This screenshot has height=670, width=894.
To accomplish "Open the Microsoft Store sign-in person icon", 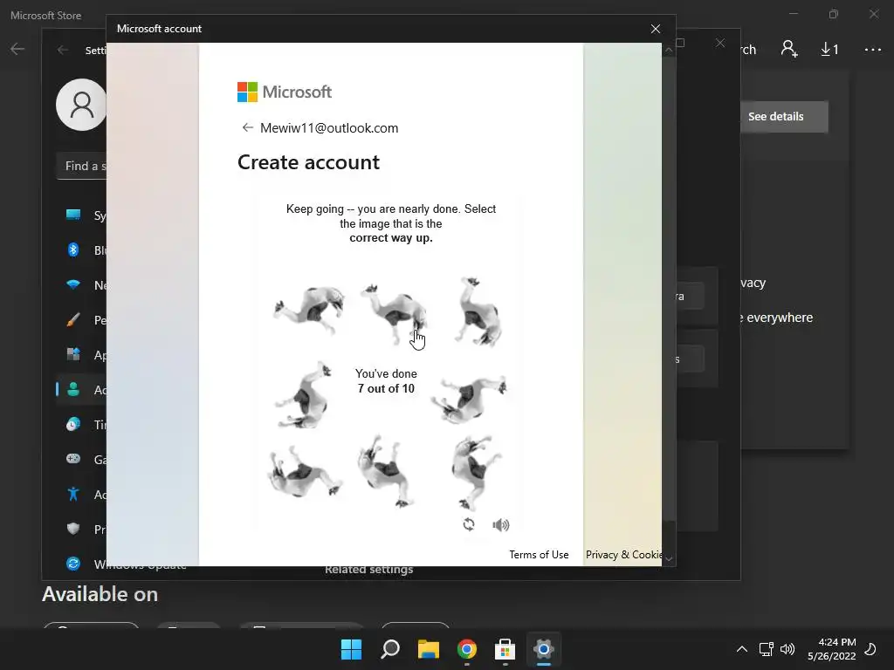I will click(x=789, y=49).
